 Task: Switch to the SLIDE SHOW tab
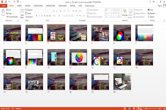tap(63, 6)
